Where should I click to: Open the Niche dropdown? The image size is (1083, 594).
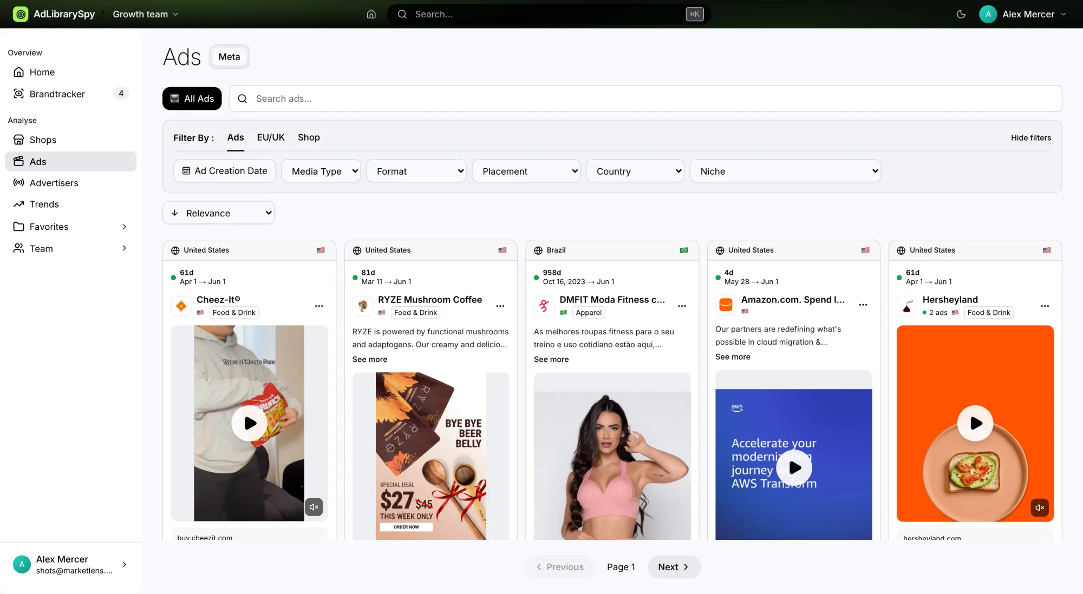(x=785, y=171)
